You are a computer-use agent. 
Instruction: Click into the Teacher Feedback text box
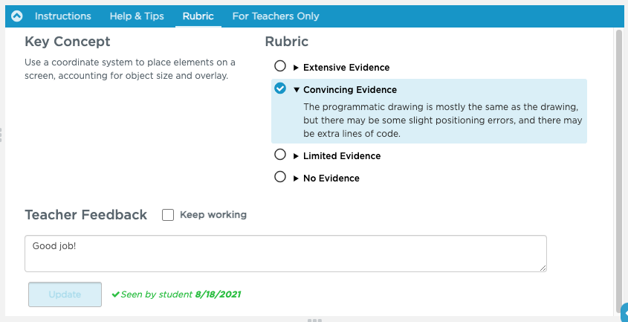click(x=285, y=254)
